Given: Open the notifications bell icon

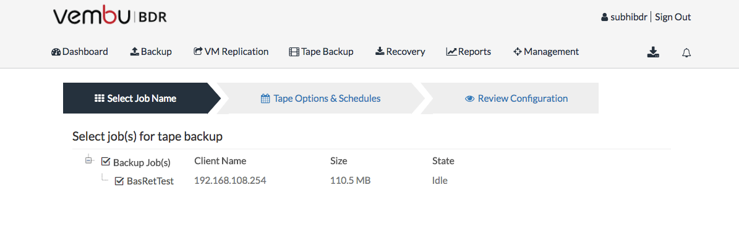Looking at the screenshot, I should coord(686,52).
